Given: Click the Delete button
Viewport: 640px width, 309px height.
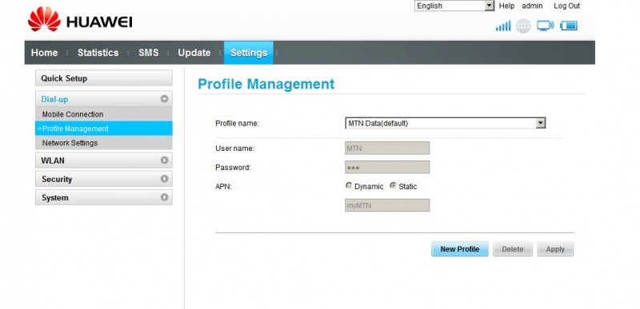Looking at the screenshot, I should [x=513, y=249].
